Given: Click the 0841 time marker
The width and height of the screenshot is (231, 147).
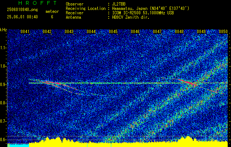Looking at the screenshot, I should pos(25,32).
